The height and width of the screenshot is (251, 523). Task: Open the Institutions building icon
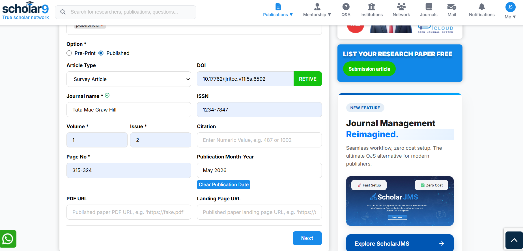(371, 7)
